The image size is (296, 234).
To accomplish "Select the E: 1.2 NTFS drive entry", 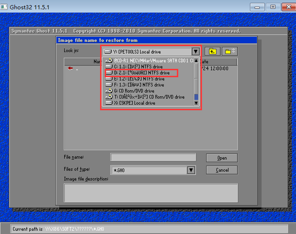I will [x=140, y=79].
